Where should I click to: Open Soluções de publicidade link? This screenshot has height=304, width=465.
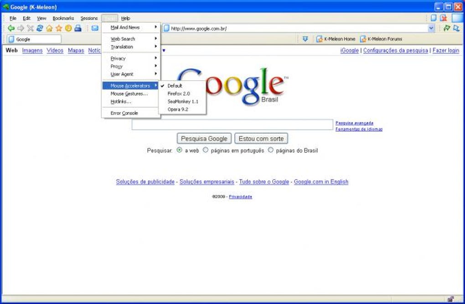[x=145, y=181]
